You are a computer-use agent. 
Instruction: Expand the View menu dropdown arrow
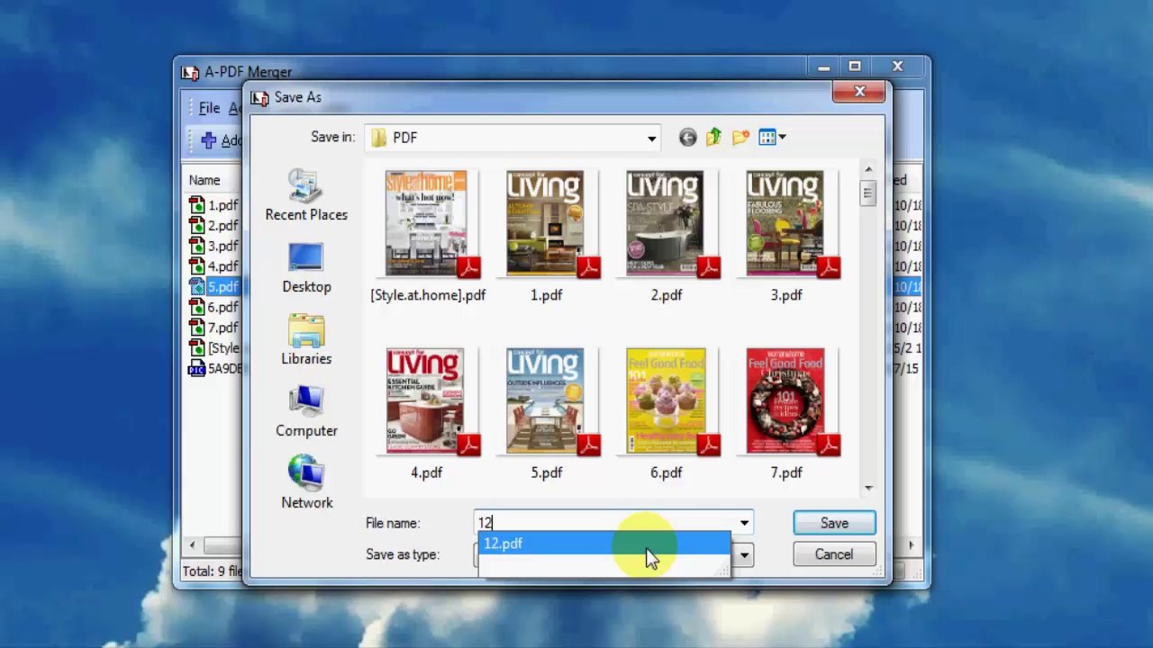pos(782,138)
